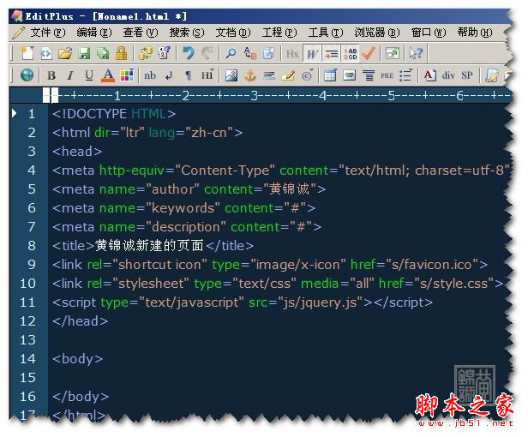The width and height of the screenshot is (528, 437).
Task: Click the context help pointer icon
Action: 416,53
